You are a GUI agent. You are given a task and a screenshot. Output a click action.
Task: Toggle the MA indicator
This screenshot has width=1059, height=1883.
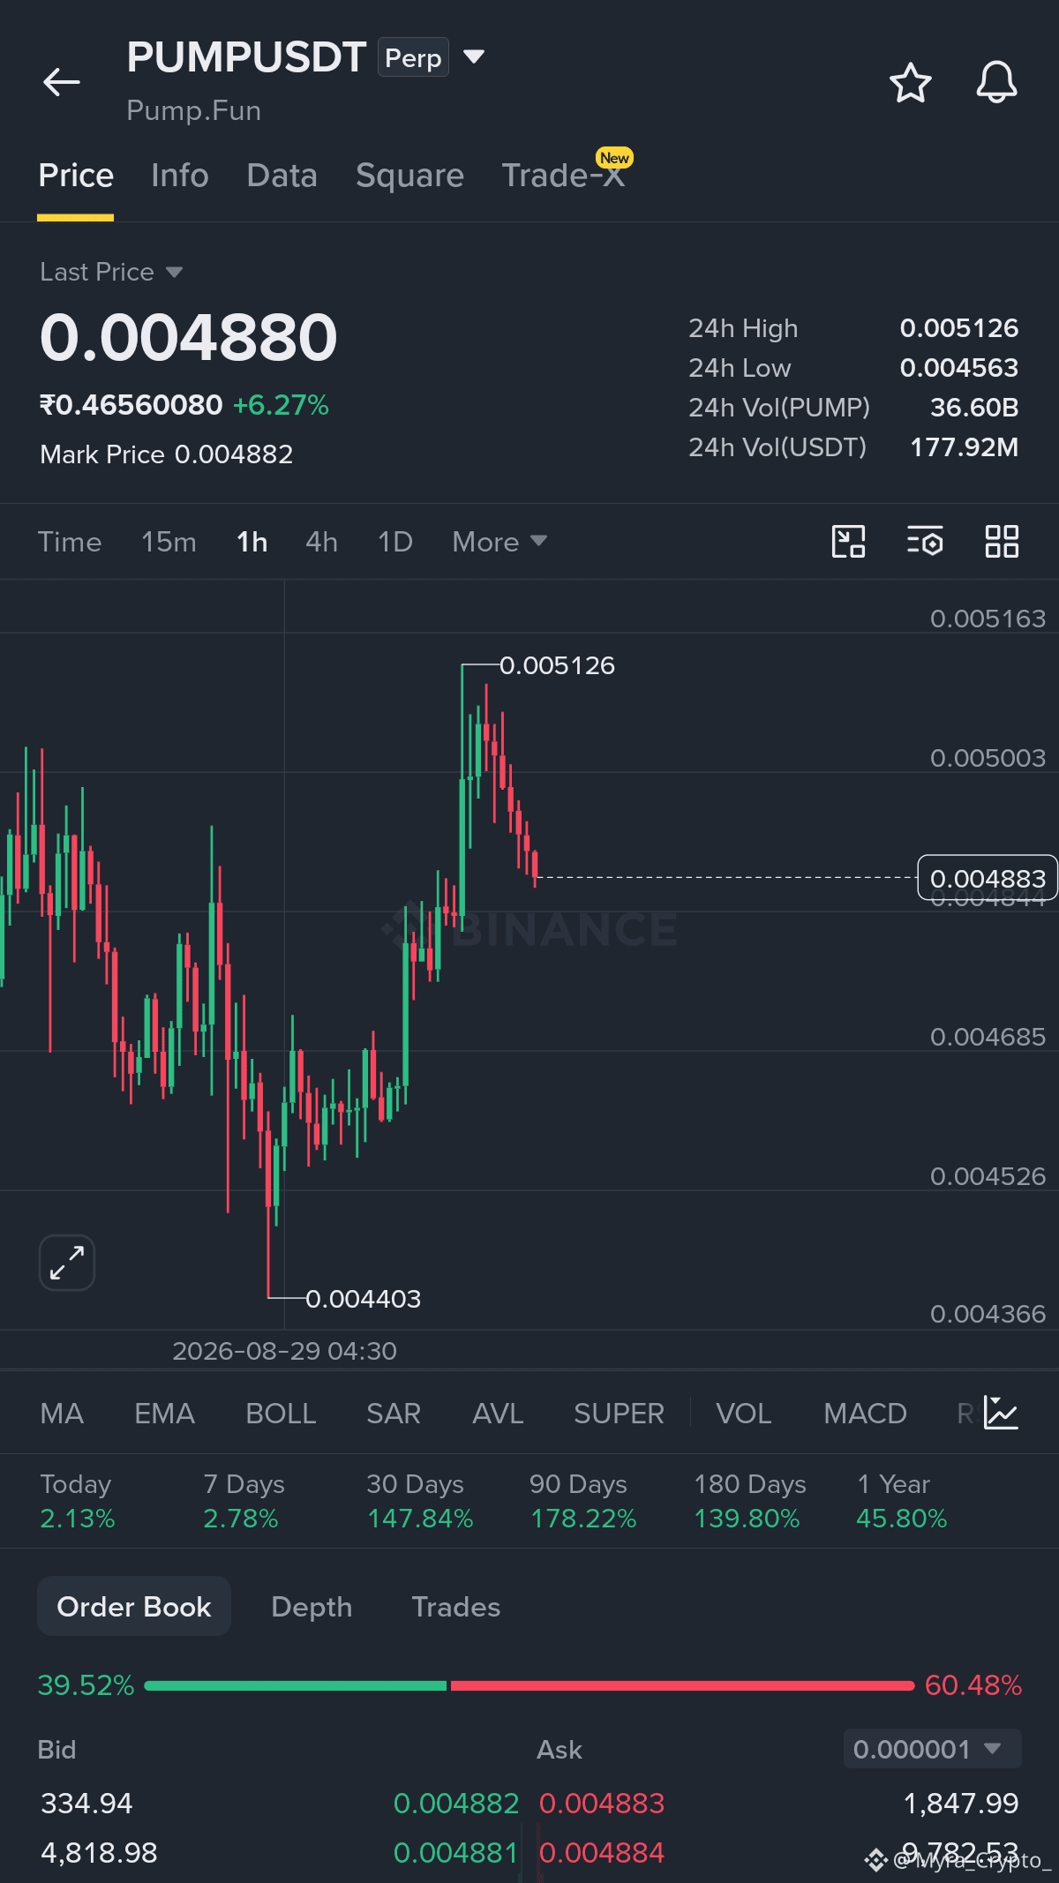[62, 1414]
